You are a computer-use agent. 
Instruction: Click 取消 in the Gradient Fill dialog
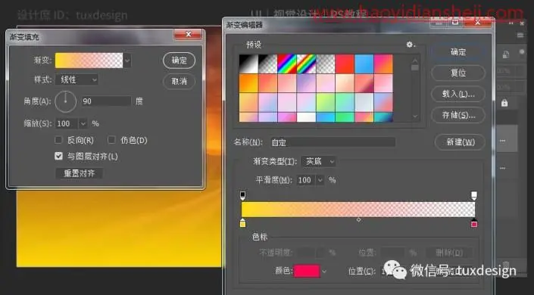pos(179,82)
